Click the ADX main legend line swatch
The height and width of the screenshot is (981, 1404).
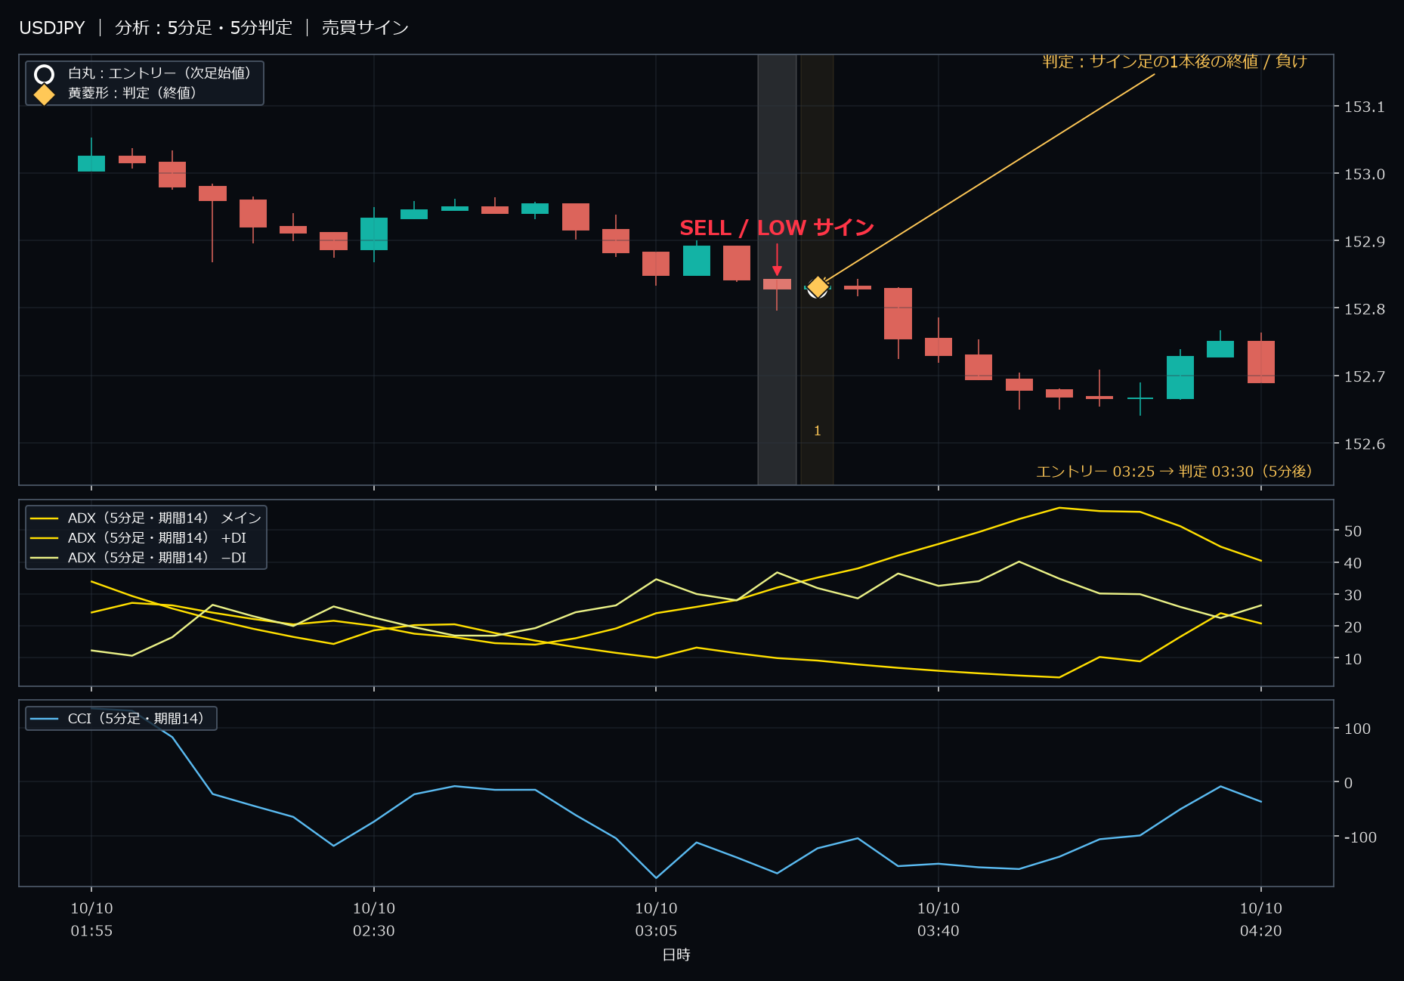click(x=45, y=518)
